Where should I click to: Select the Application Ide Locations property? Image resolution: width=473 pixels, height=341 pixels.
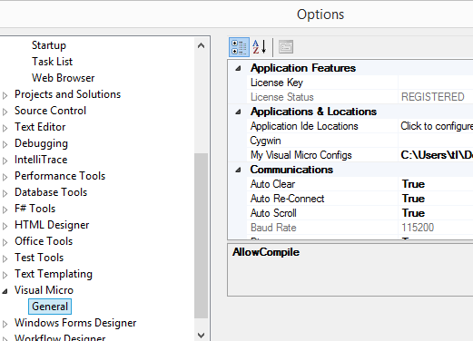coord(304,126)
